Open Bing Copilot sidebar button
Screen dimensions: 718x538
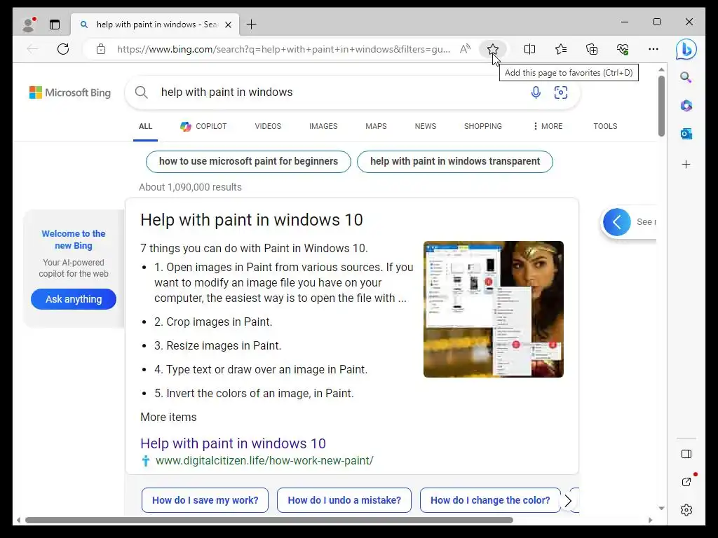pos(686,50)
